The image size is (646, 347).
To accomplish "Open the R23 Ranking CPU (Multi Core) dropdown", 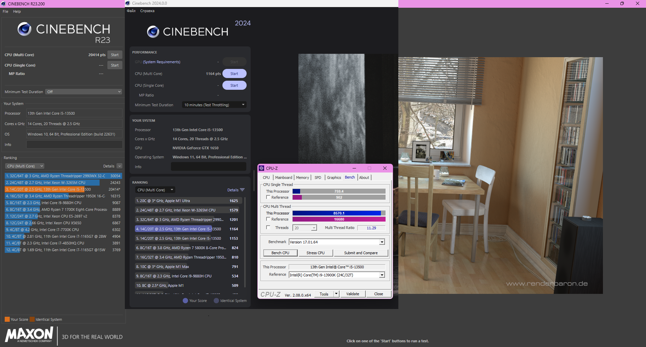I will click(x=25, y=166).
